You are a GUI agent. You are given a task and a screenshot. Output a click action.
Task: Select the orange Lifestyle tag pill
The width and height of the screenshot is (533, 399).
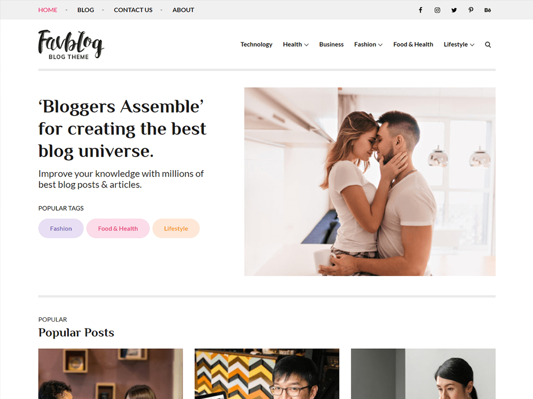click(x=176, y=228)
